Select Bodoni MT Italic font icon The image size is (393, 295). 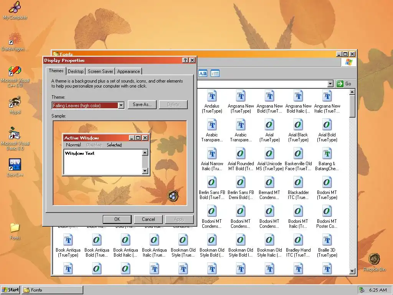click(x=298, y=212)
